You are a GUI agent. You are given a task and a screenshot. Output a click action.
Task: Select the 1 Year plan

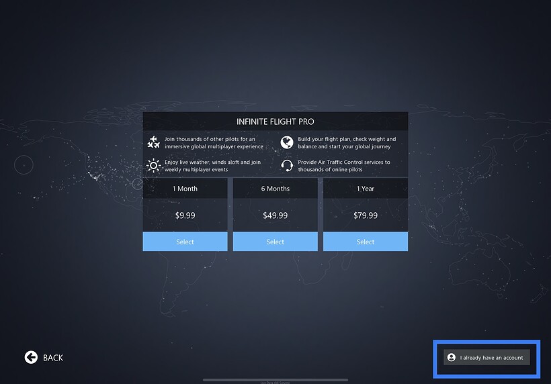point(366,242)
